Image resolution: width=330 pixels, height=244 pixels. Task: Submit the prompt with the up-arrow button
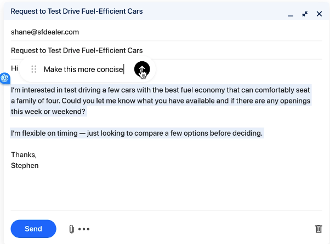pos(141,69)
